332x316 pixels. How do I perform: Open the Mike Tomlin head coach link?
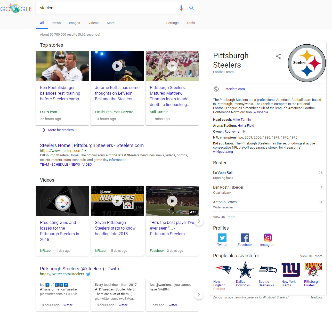point(241,120)
